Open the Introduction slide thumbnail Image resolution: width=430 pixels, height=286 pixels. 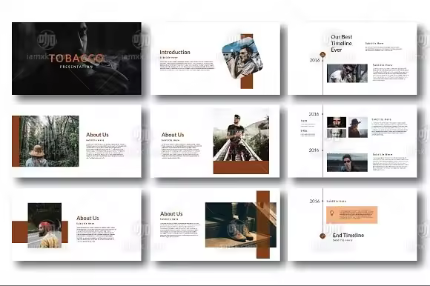[x=215, y=59]
